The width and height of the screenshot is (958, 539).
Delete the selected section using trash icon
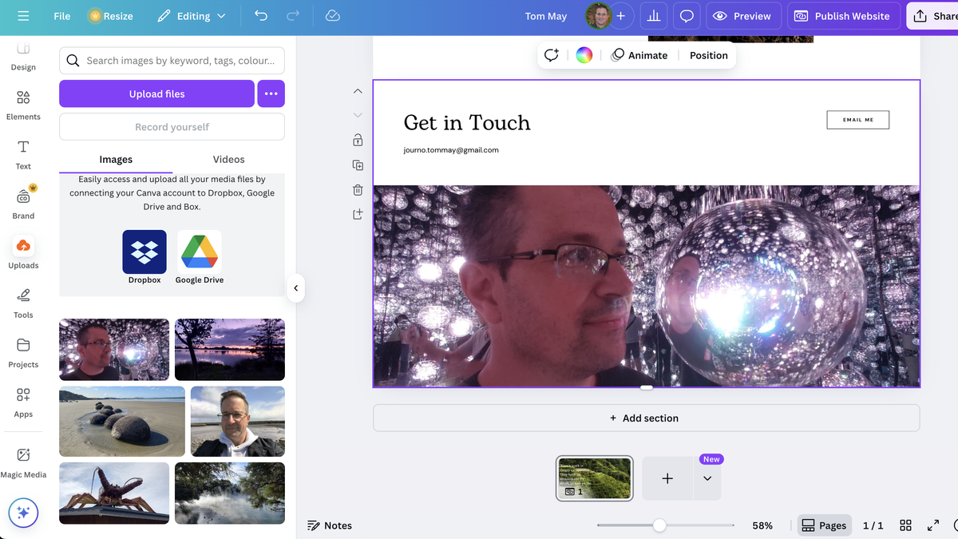(358, 189)
